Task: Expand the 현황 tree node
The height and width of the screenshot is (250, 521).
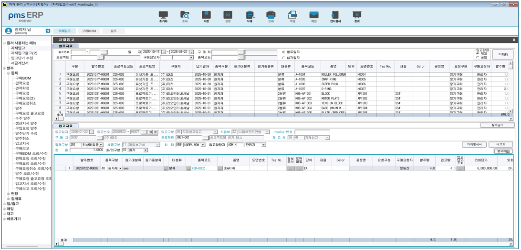Action: pos(8,193)
